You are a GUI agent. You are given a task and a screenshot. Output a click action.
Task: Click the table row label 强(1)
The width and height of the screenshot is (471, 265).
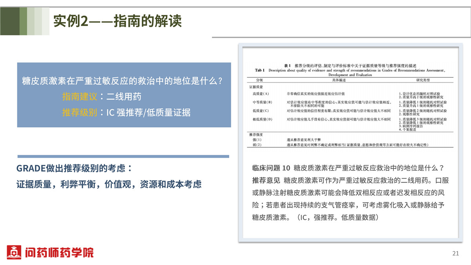pos(258,140)
